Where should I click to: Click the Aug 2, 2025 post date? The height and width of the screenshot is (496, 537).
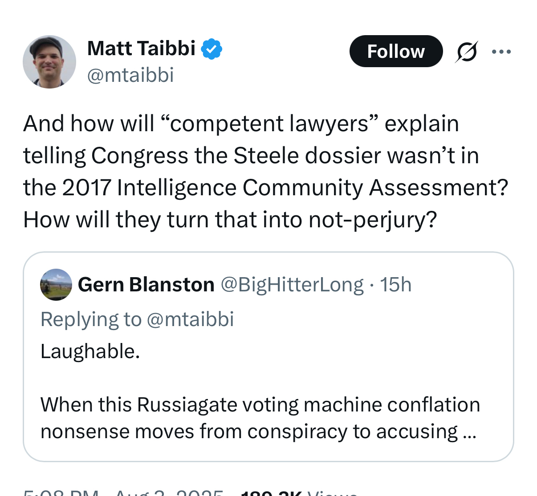click(x=168, y=493)
